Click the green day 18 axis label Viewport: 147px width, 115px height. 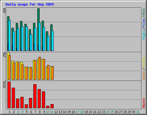[x=82, y=112]
